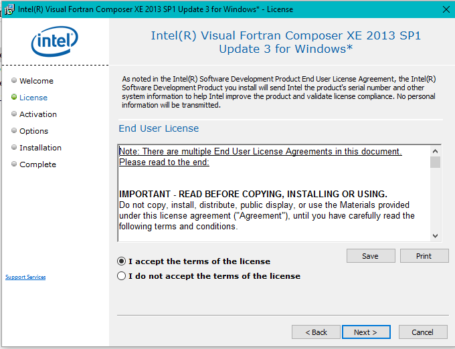The image size is (455, 349).
Task: Click the Intel logo image
Action: (54, 41)
